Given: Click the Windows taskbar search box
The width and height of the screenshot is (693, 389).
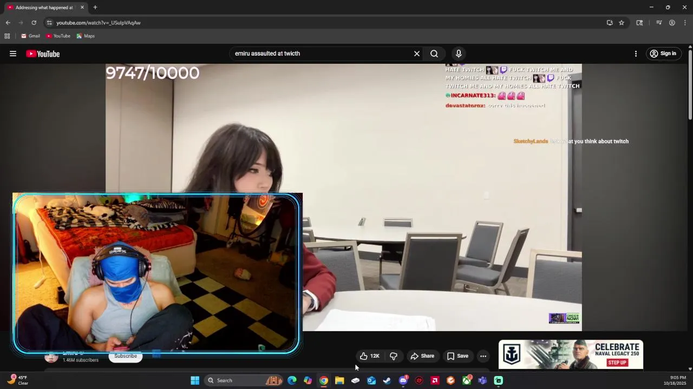Looking at the screenshot, I should coord(244,380).
